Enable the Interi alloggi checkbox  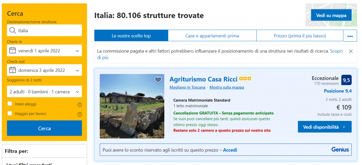10,104
